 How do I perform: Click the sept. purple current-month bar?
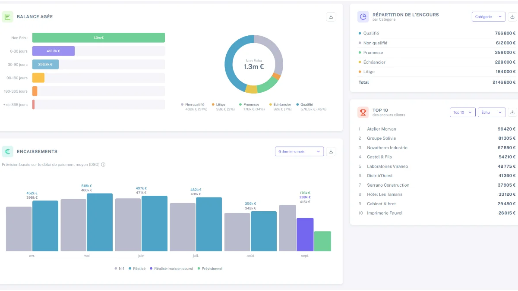305,235
